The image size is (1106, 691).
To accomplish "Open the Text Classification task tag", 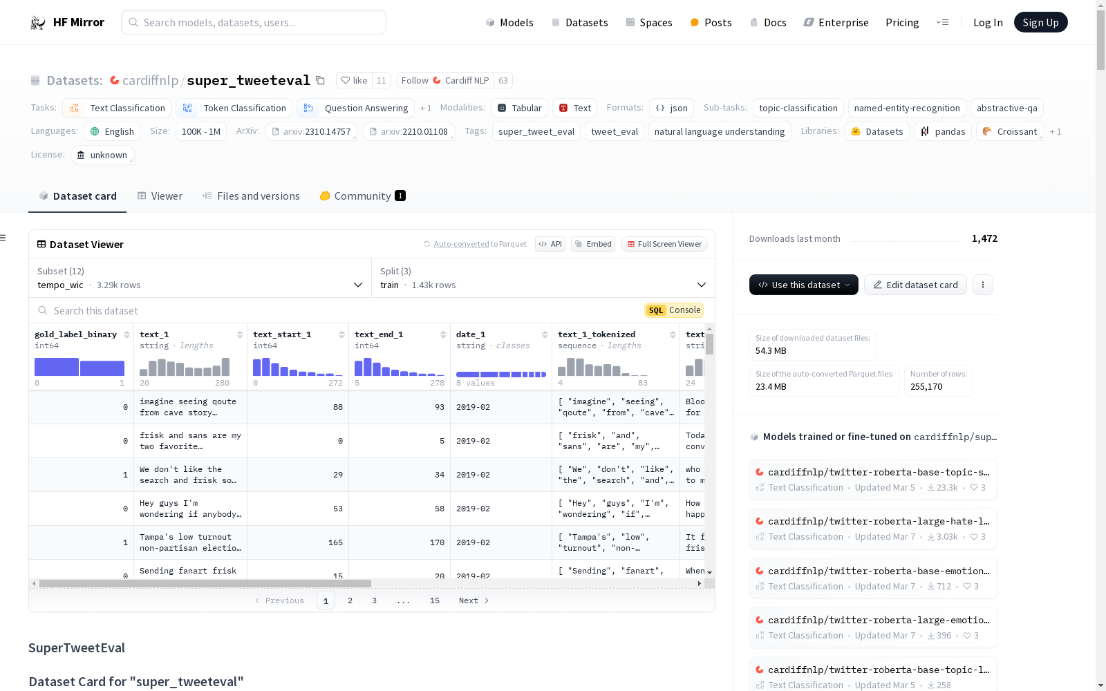I will 117,108.
